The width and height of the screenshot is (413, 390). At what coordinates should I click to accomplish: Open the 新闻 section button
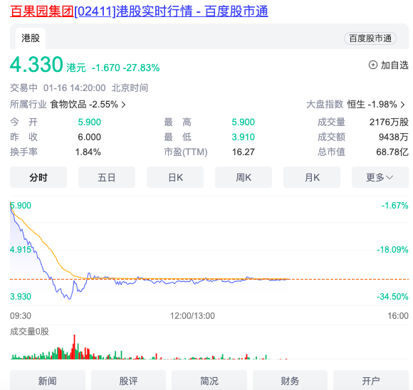click(48, 381)
